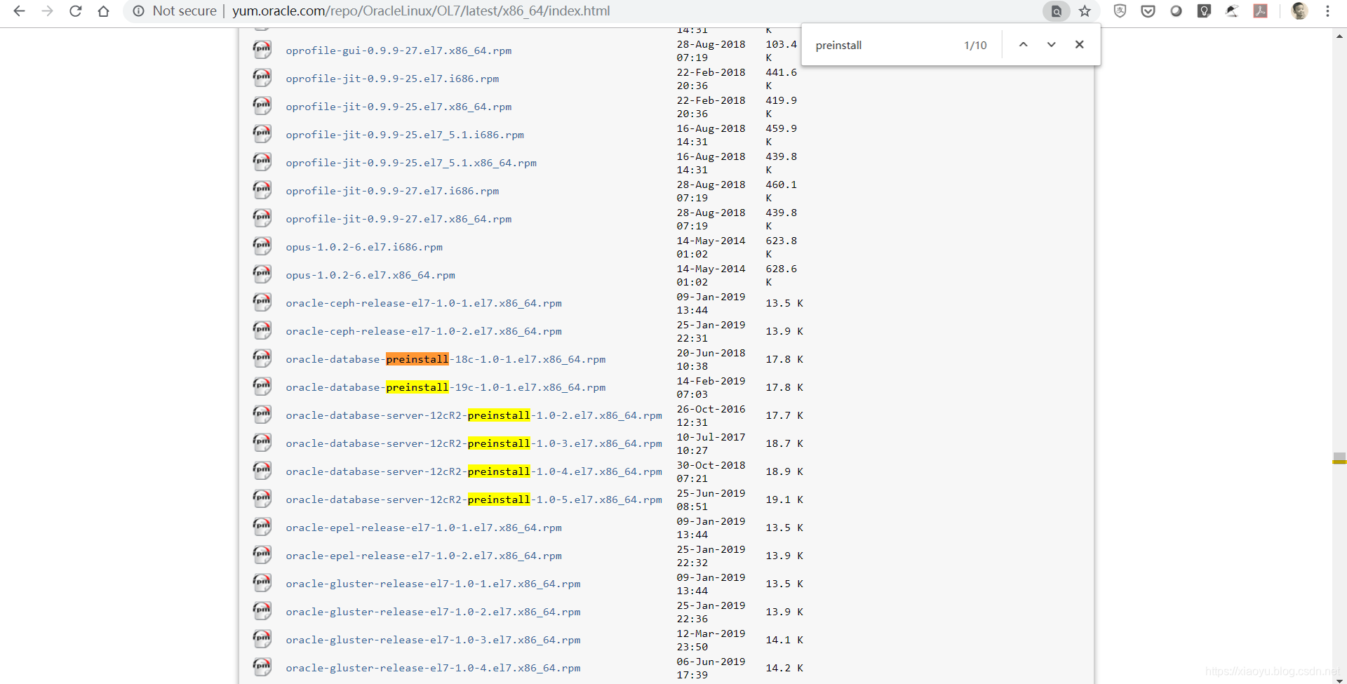Viewport: 1347px width, 684px height.
Task: Open oprofile-jit-0.9.9-27.el7.x86_64.rpm link
Action: point(398,219)
